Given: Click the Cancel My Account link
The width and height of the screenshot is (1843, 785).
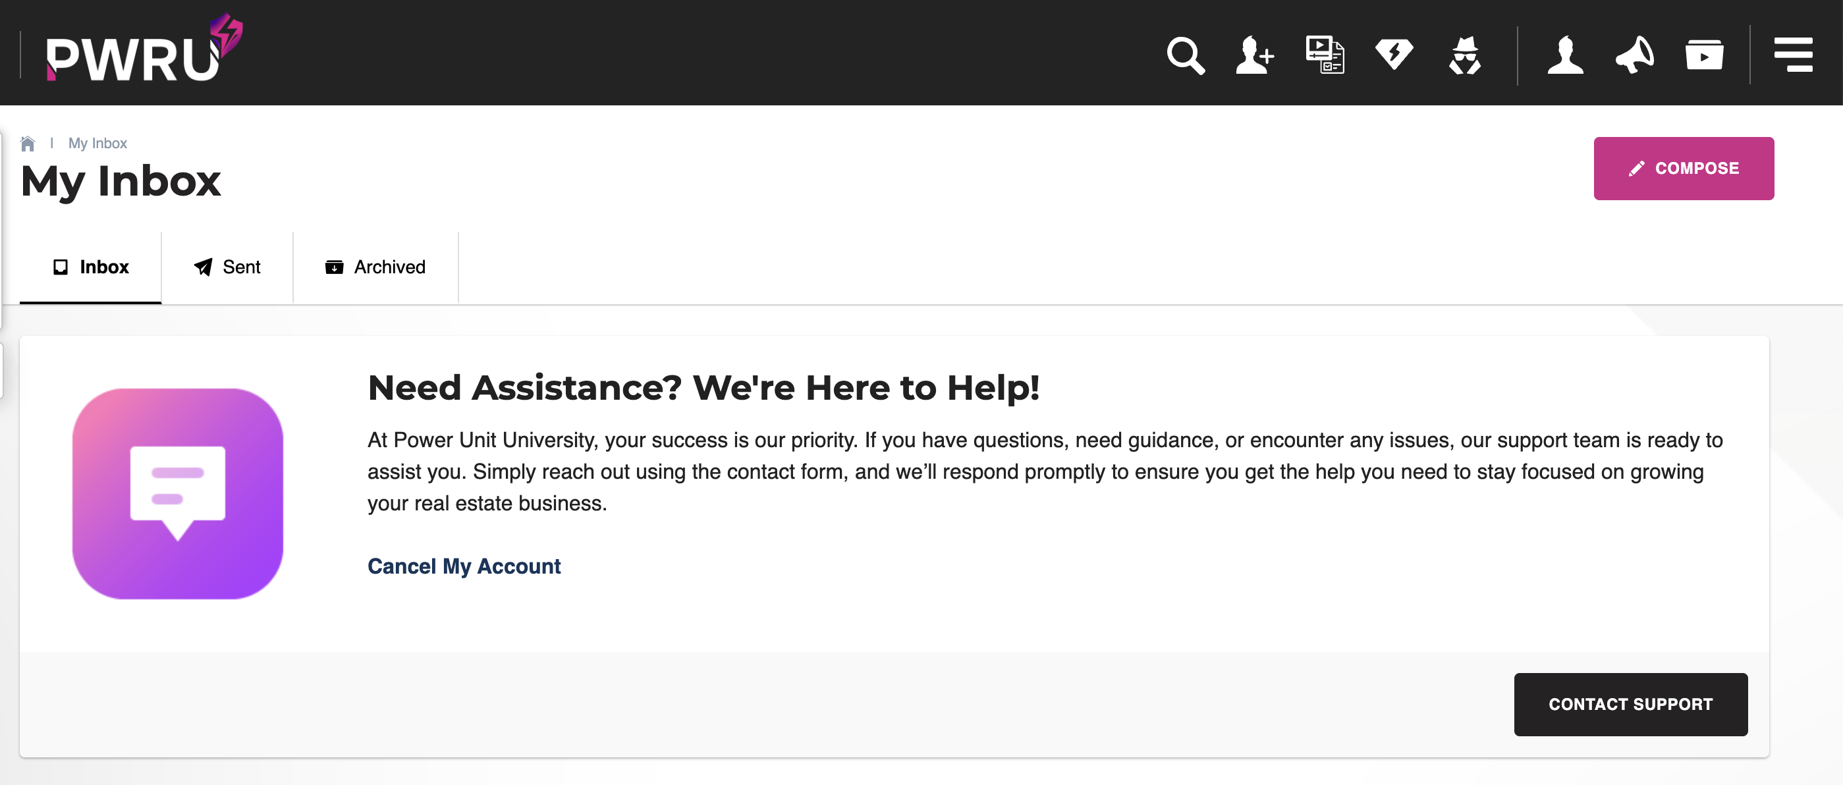Looking at the screenshot, I should pos(464,566).
